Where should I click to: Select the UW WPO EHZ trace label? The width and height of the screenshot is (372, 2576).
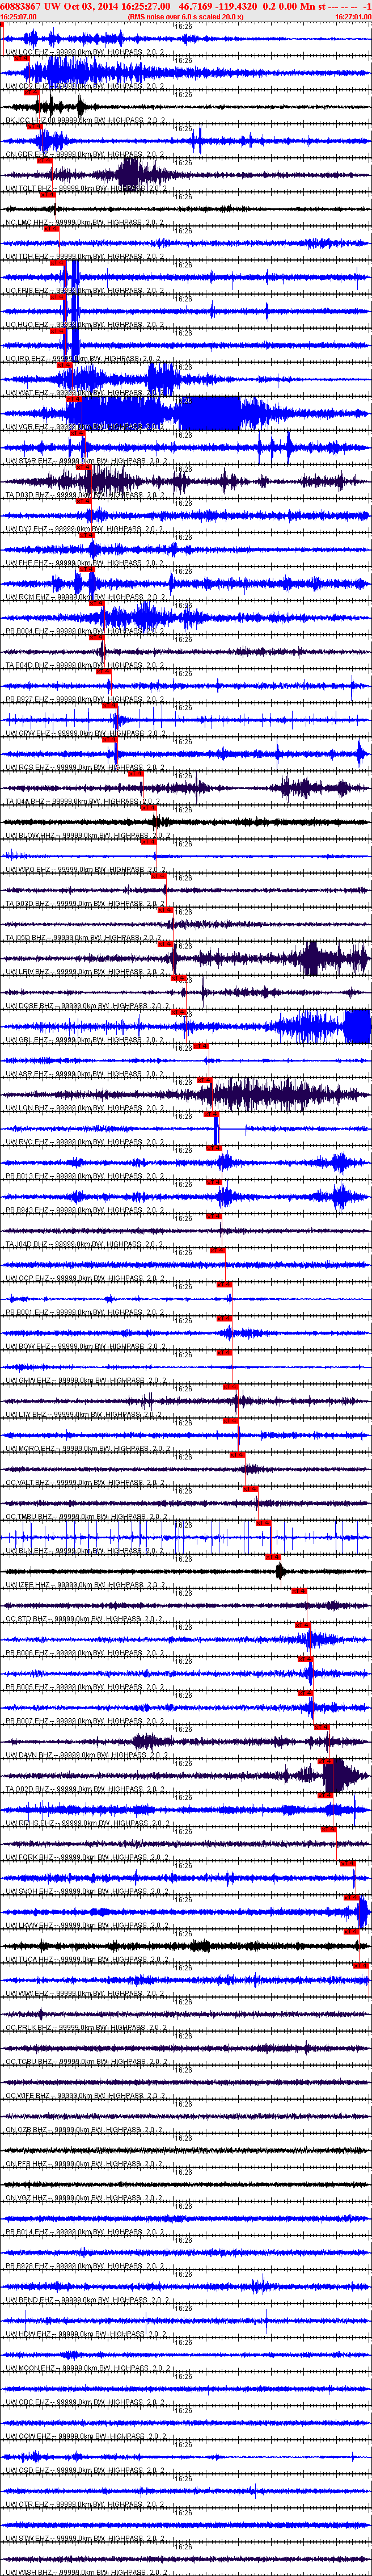point(86,869)
